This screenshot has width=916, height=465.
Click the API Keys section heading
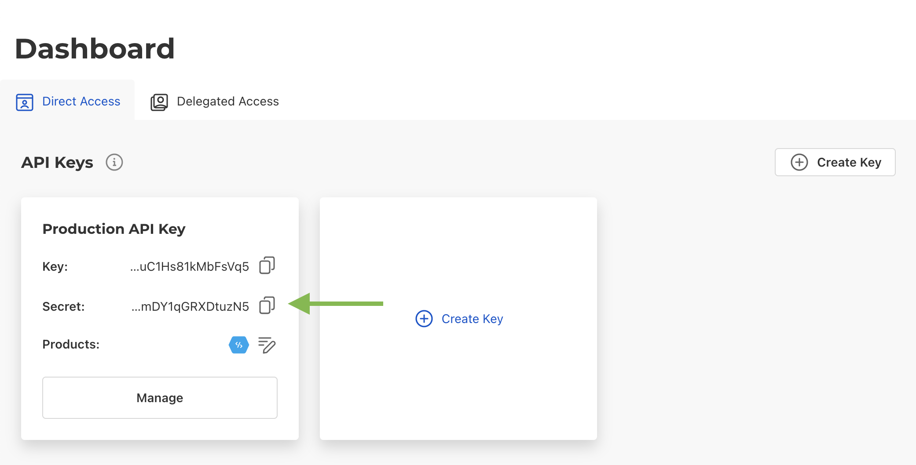tap(57, 163)
